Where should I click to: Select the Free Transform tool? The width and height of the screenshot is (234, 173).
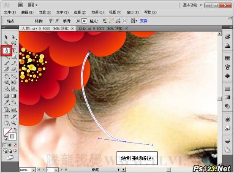click(14, 82)
